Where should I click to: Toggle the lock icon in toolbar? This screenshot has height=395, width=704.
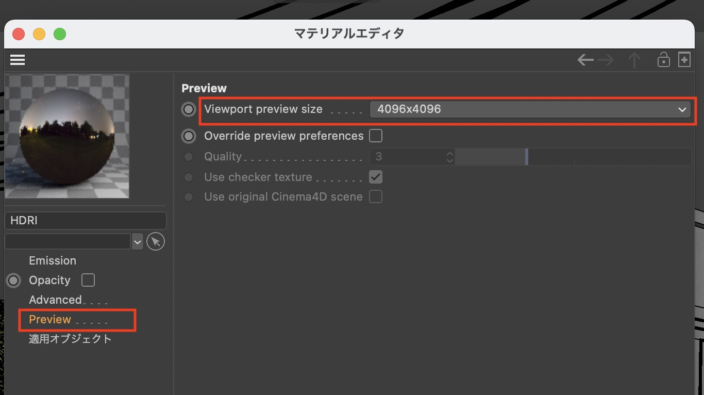[x=663, y=60]
